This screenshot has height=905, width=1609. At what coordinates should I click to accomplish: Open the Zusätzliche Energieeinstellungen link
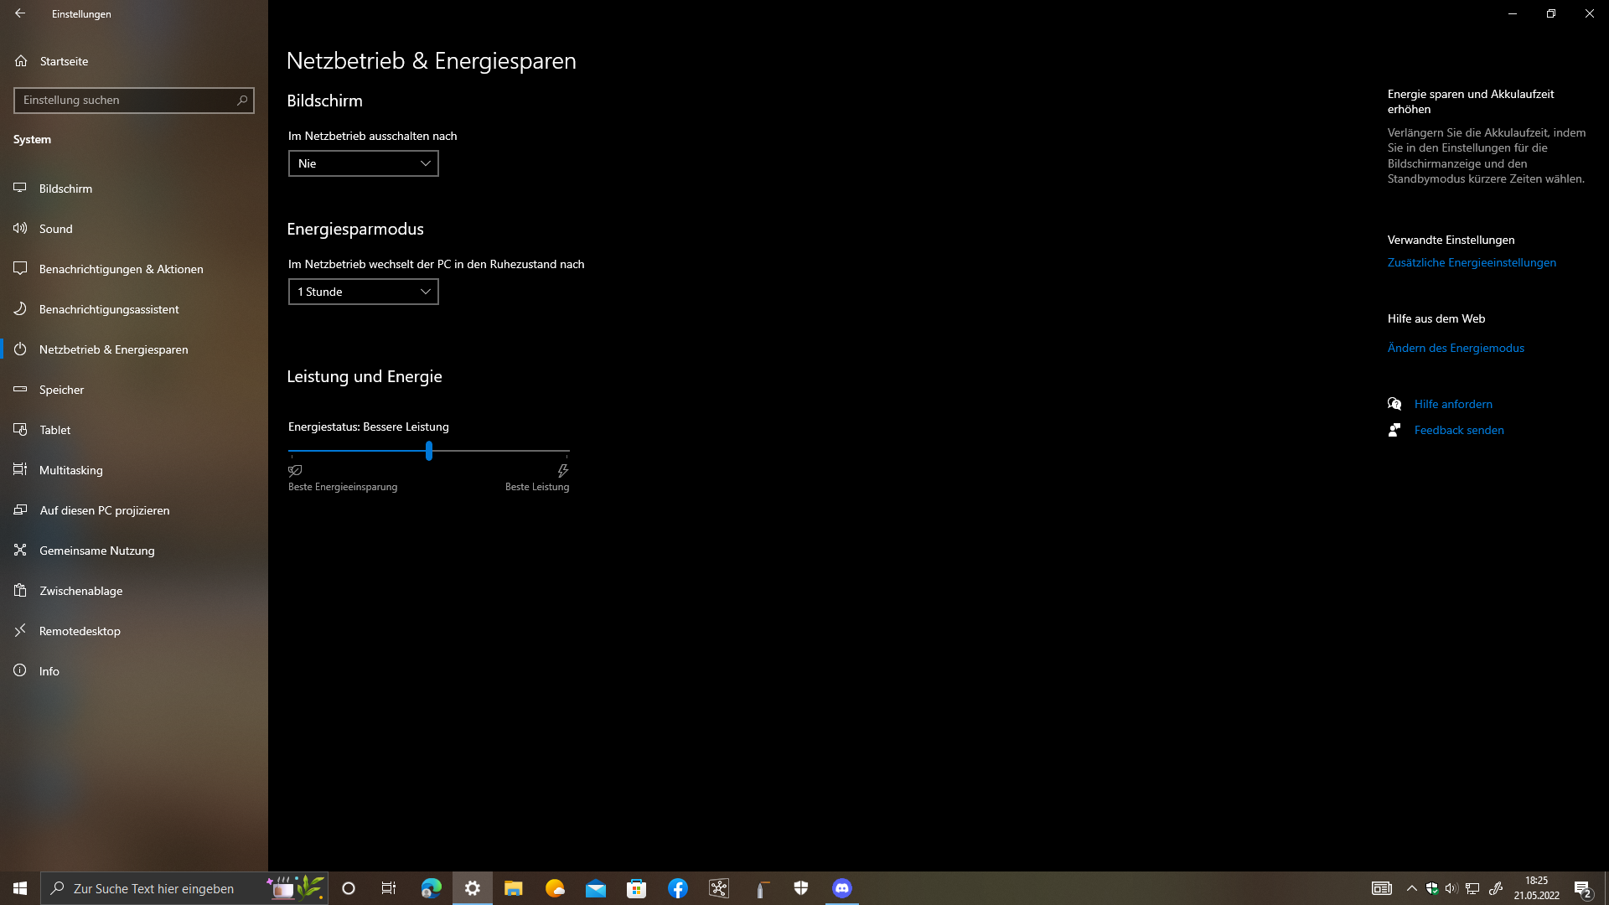(x=1471, y=262)
